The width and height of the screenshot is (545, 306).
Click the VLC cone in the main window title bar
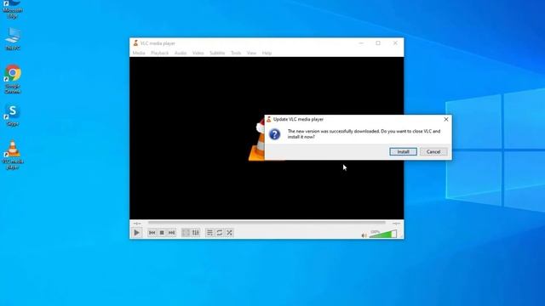click(135, 43)
